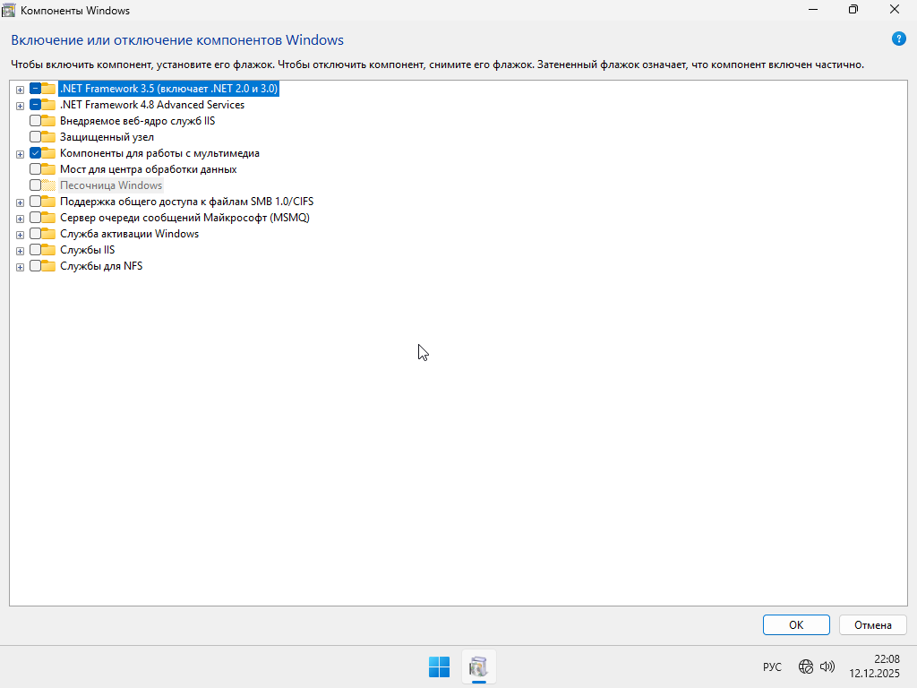Select the .NET Framework 4.8 Advanced Services item
This screenshot has height=688, width=917.
pyautogui.click(x=151, y=105)
